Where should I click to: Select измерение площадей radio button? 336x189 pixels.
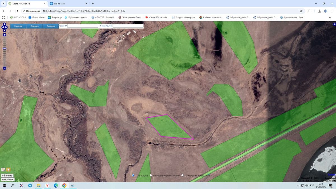coord(183,175)
